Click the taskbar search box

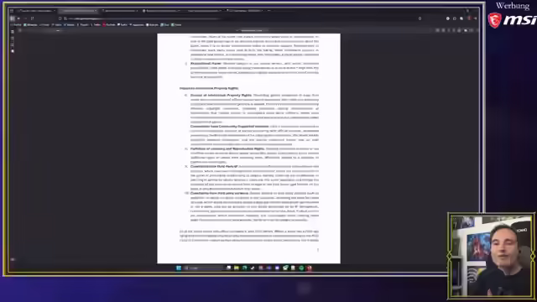203,268
